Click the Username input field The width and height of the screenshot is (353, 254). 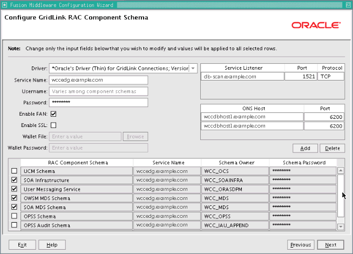(99, 91)
